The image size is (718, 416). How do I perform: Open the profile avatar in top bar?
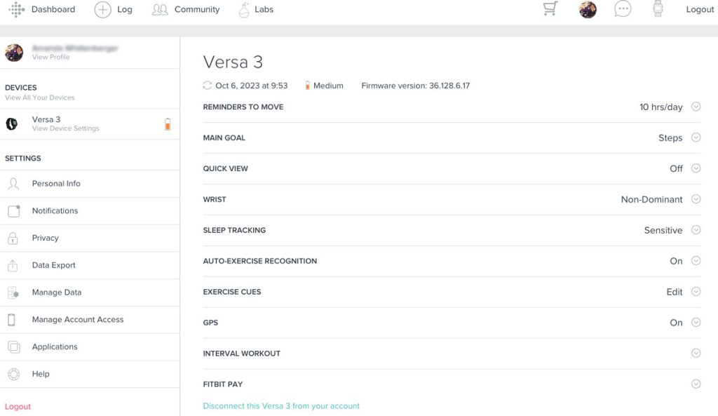click(x=588, y=10)
